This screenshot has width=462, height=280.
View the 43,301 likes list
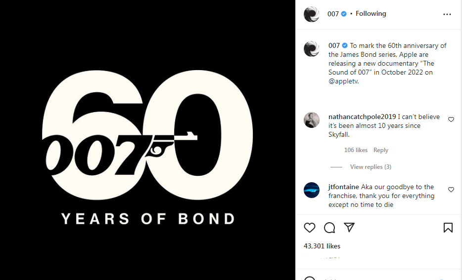pyautogui.click(x=322, y=246)
